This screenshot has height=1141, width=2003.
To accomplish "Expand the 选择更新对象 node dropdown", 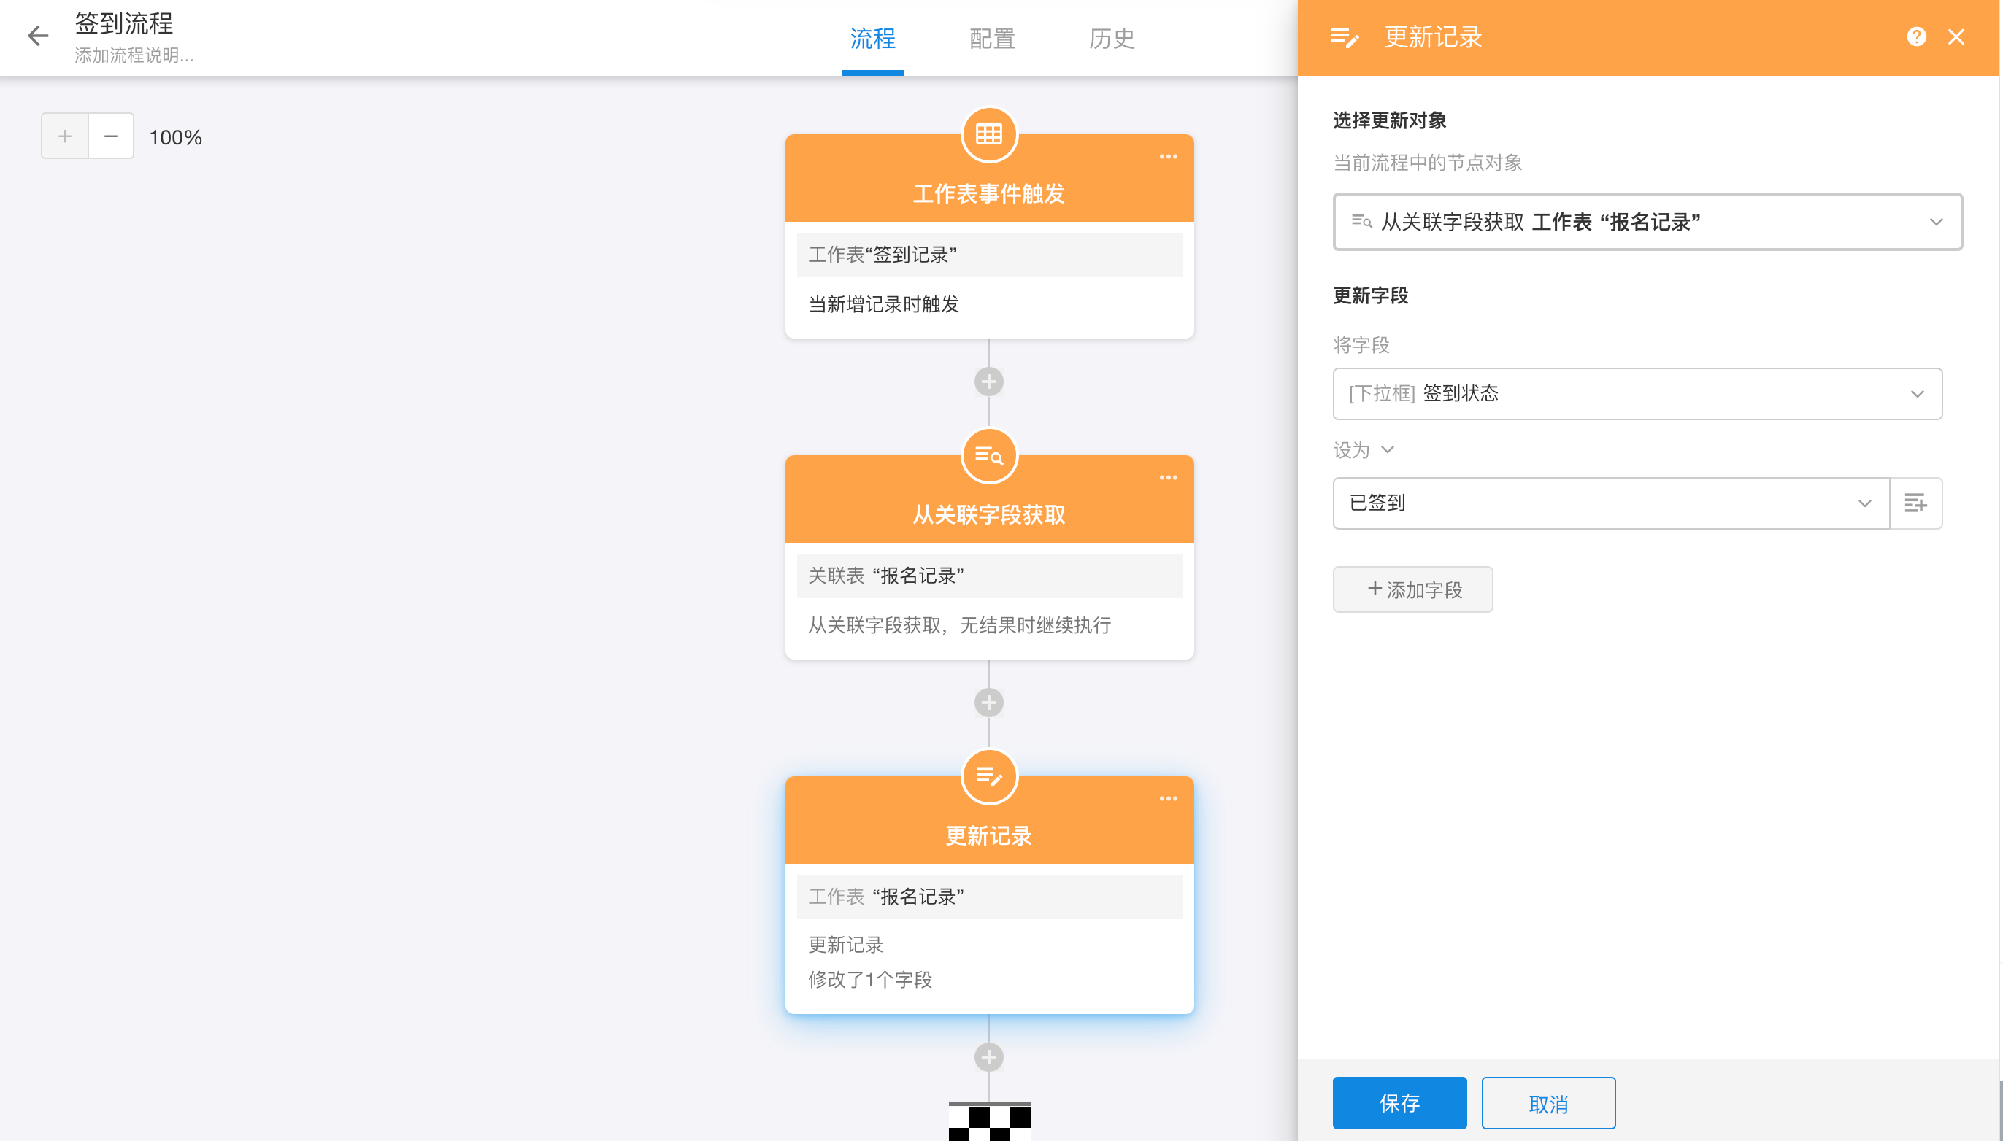I will [x=1937, y=222].
